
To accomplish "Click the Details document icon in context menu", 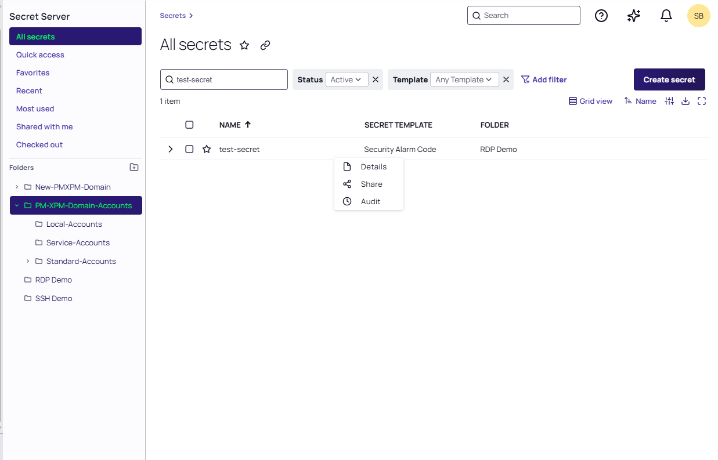I will click(x=347, y=166).
